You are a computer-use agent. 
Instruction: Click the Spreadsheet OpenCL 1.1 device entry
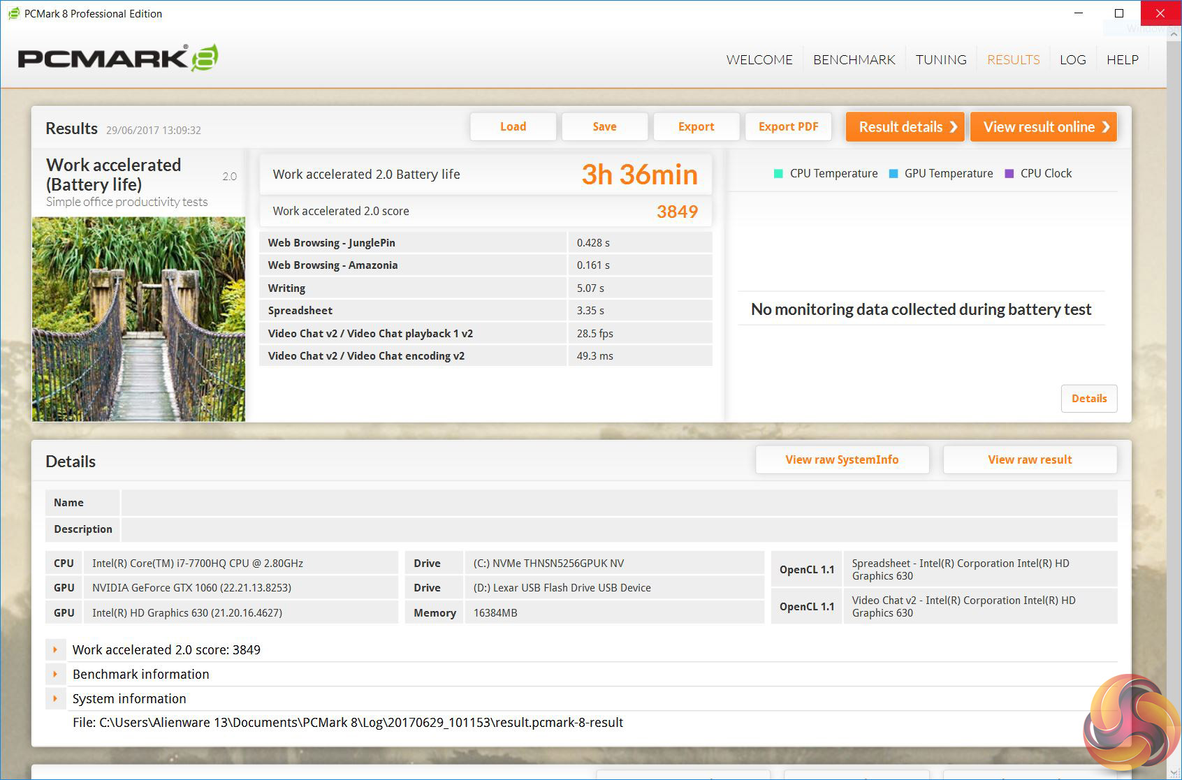979,569
